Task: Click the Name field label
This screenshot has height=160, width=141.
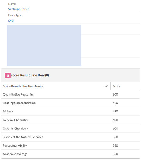Action: pos(12,4)
